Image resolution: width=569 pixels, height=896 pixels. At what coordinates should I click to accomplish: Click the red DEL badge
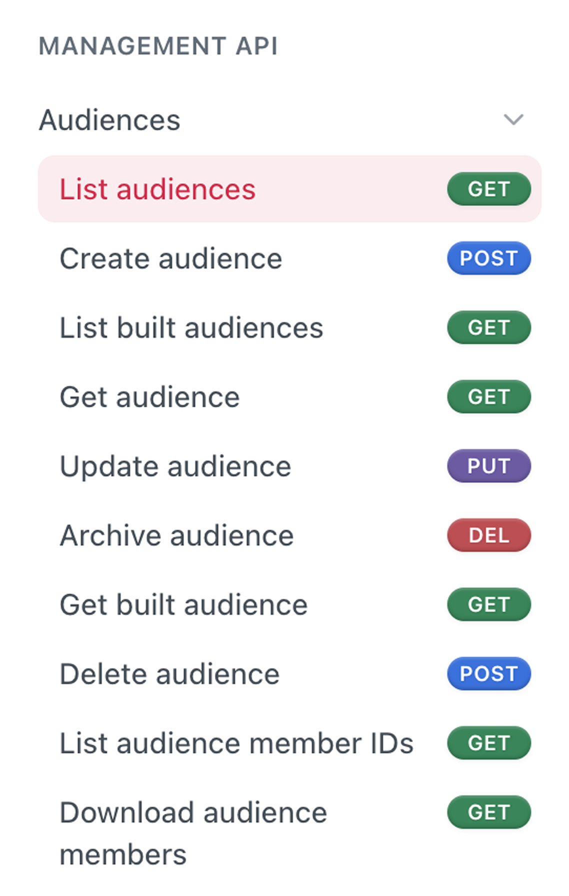488,535
